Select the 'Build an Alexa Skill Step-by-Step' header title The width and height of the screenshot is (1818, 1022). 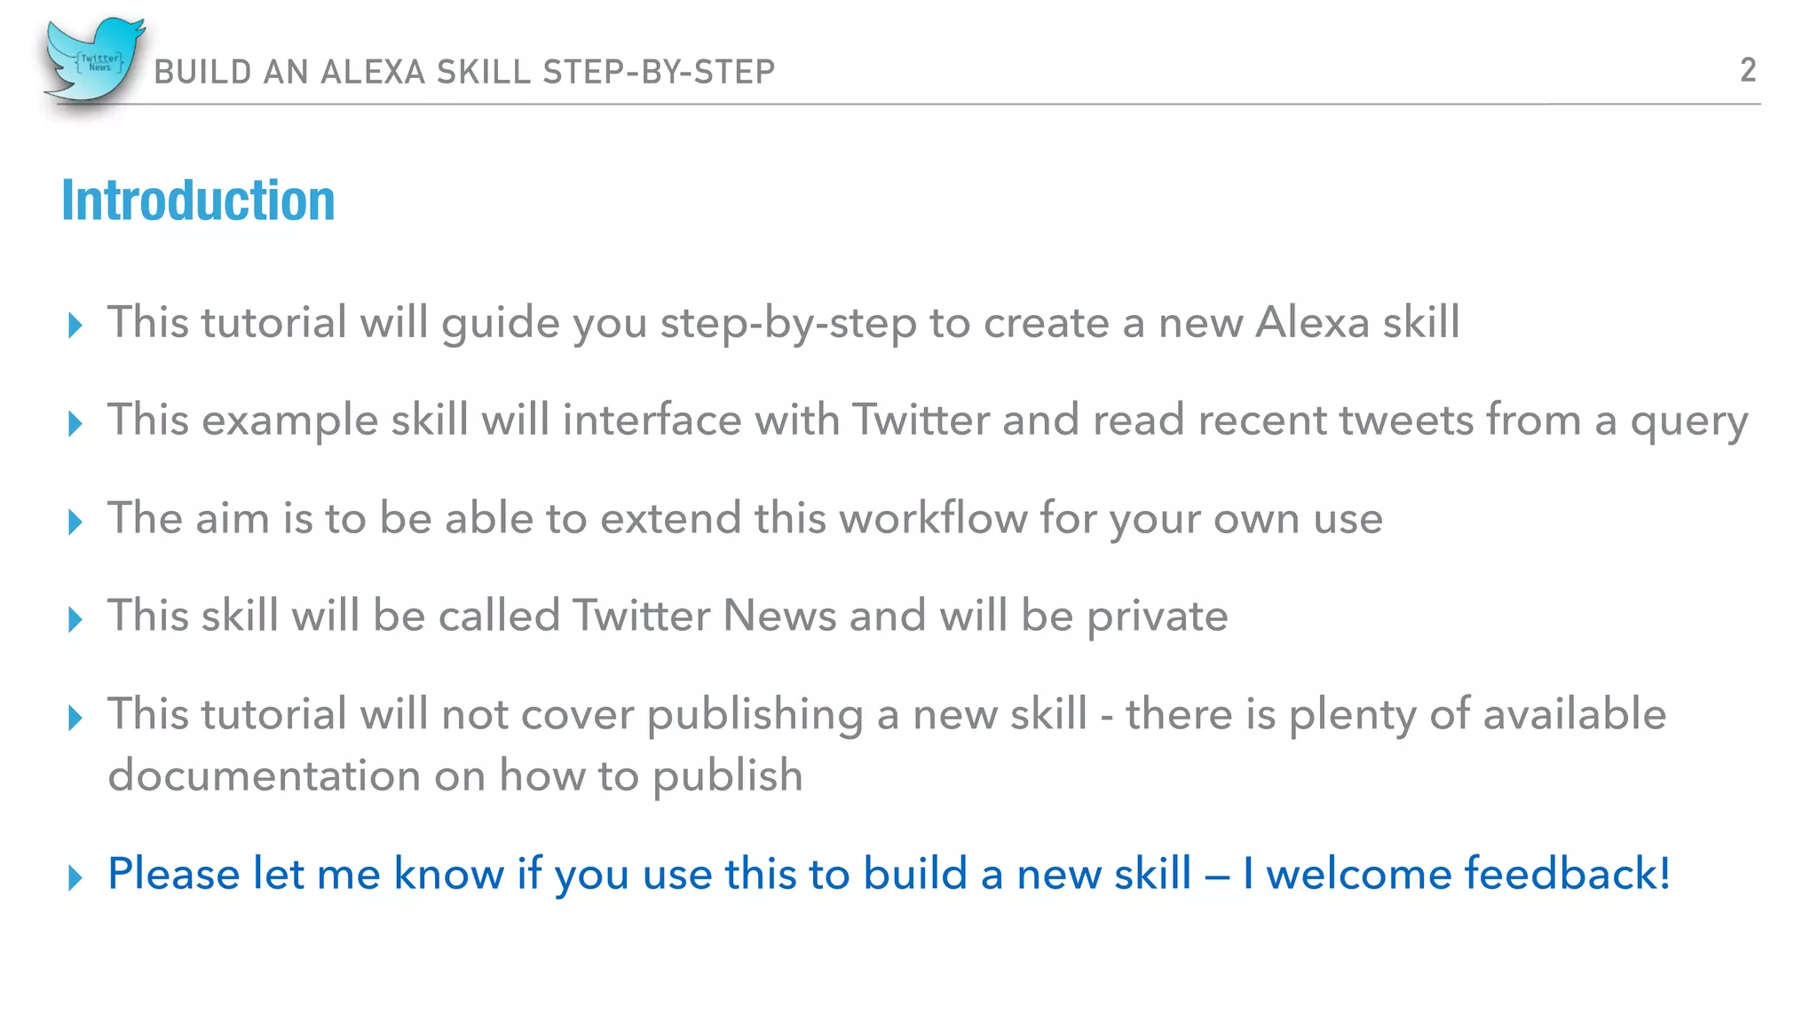click(x=464, y=72)
